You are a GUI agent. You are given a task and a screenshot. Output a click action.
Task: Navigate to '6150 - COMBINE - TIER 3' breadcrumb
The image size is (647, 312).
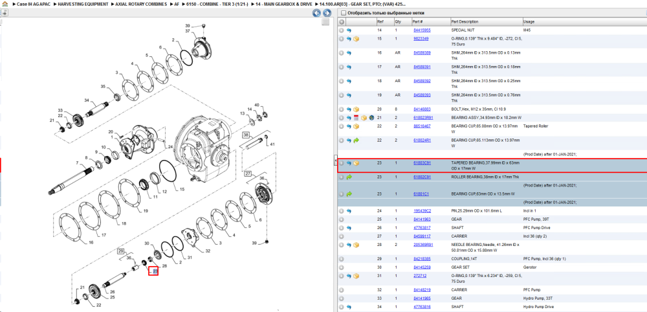[217, 4]
